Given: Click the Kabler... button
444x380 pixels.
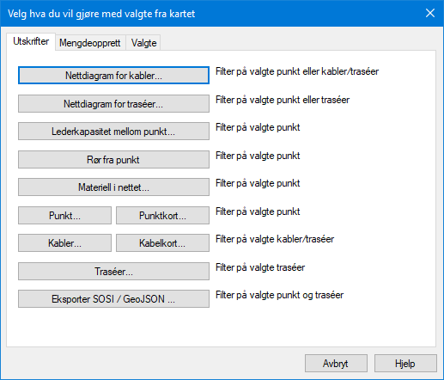Looking at the screenshot, I should click(x=64, y=243).
